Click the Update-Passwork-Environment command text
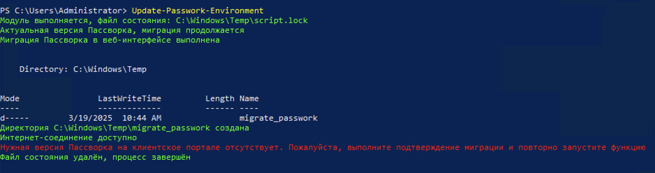The width and height of the screenshot is (655, 173). point(198,11)
